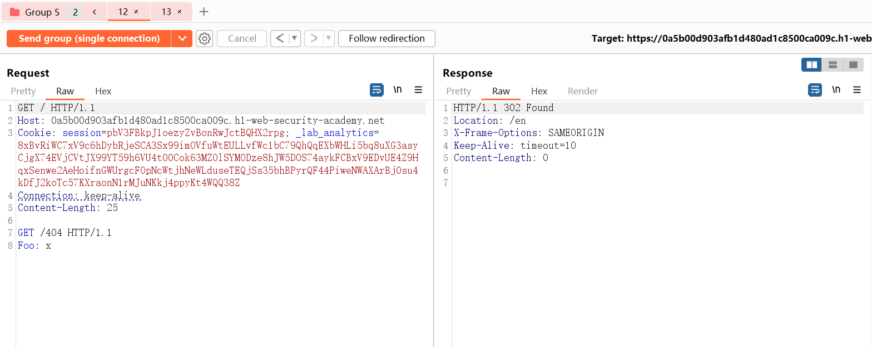Switch to side-by-side split layout
The width and height of the screenshot is (872, 347).
(812, 65)
